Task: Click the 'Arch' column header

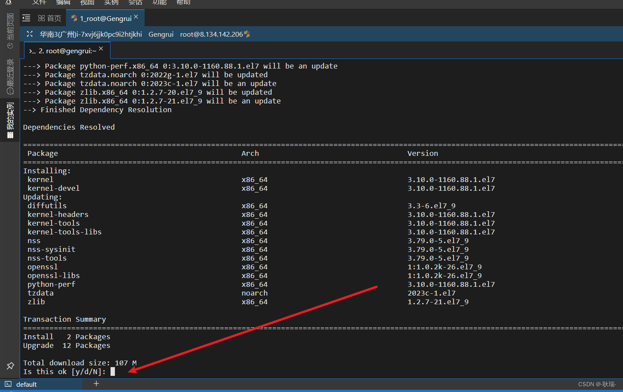Action: pyautogui.click(x=250, y=153)
